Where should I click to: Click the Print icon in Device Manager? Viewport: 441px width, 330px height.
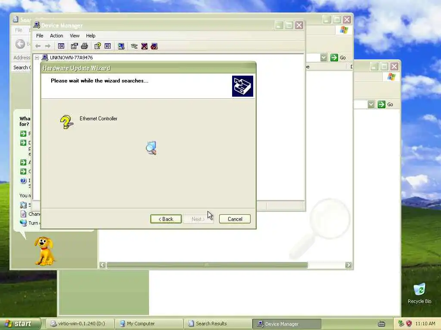click(84, 46)
